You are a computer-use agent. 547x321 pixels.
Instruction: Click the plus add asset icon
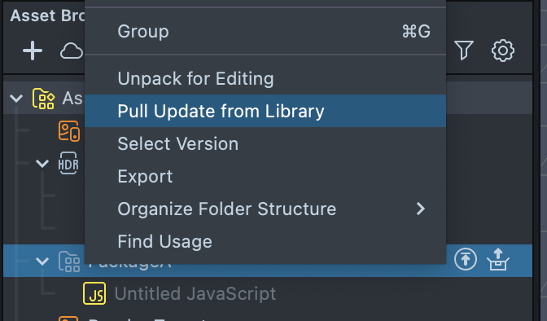33,51
